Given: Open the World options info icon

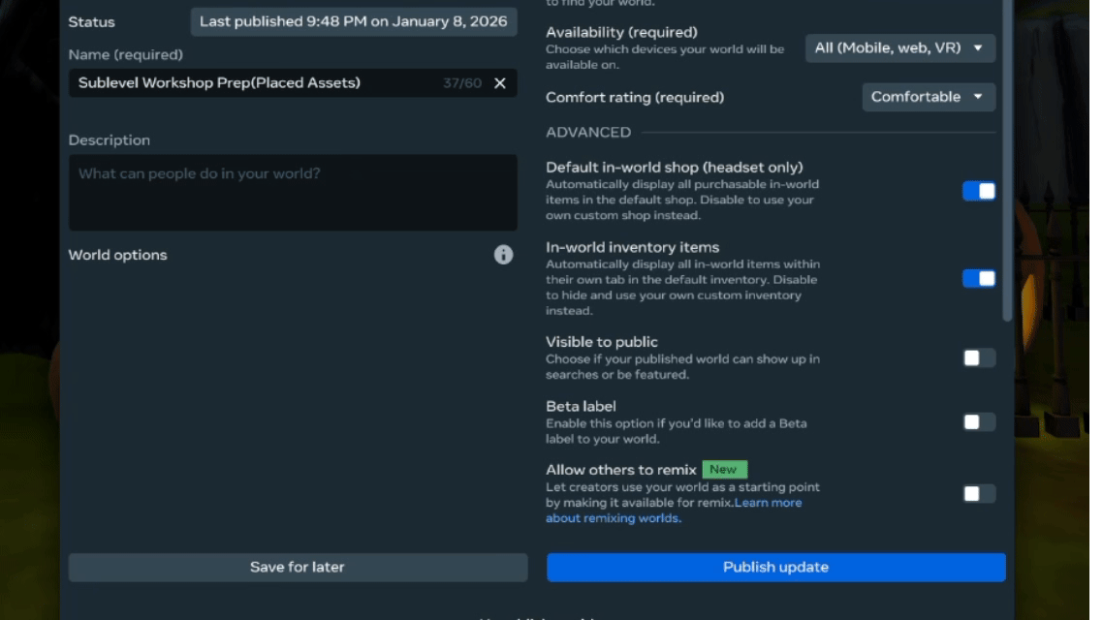Looking at the screenshot, I should (503, 255).
